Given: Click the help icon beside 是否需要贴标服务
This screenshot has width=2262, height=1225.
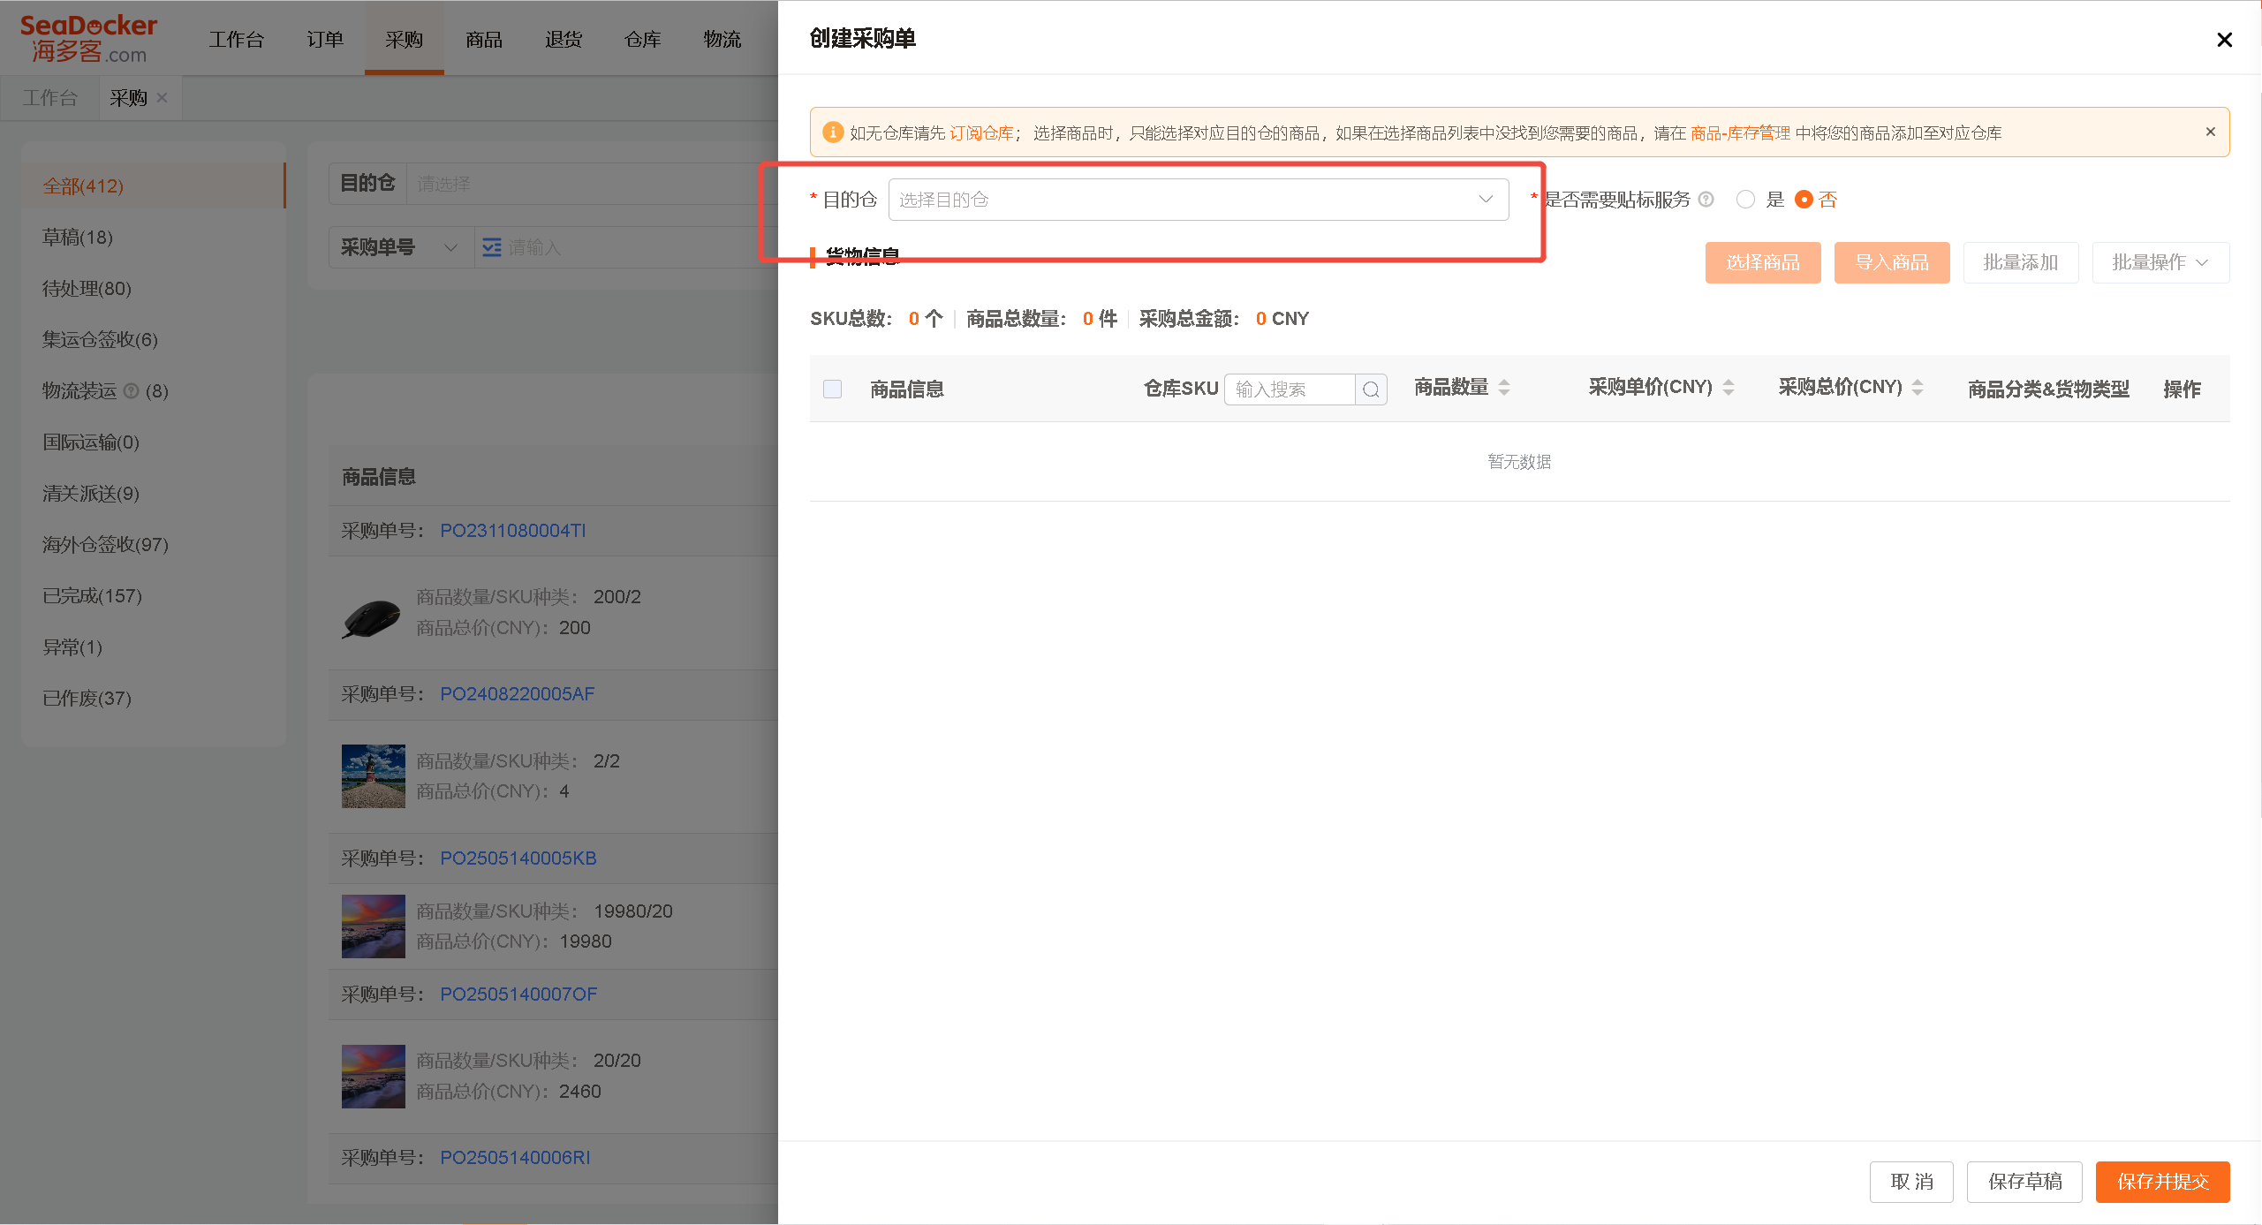Looking at the screenshot, I should 1706,200.
